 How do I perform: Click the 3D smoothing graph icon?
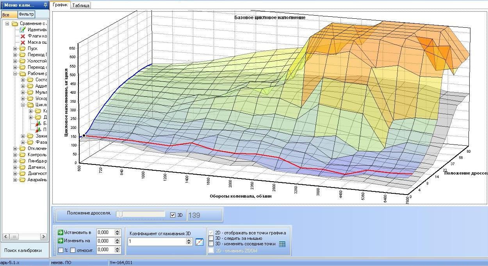tap(199, 242)
